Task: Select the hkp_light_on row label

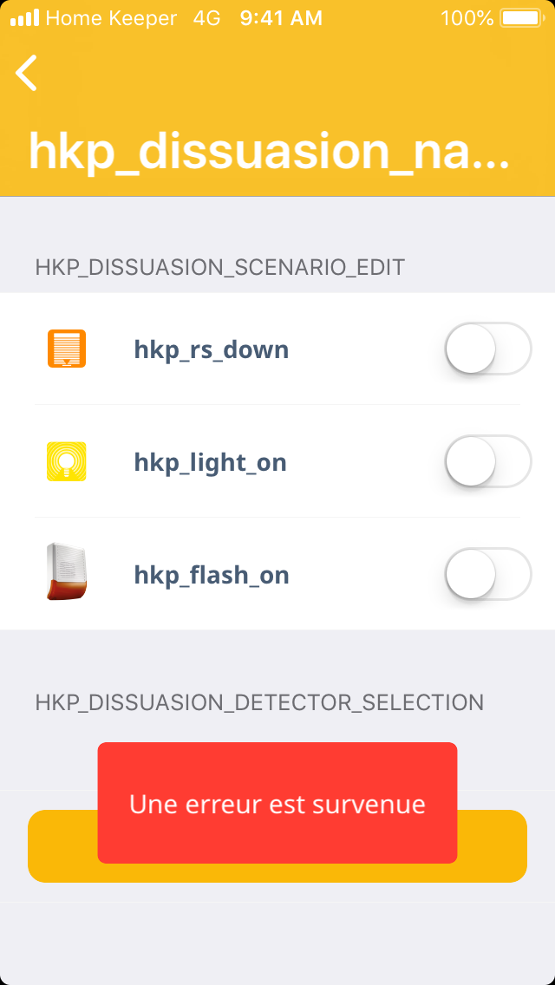Action: coord(210,462)
